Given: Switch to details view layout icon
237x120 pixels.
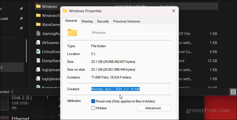Looking at the screenshot, I should coord(233,92).
